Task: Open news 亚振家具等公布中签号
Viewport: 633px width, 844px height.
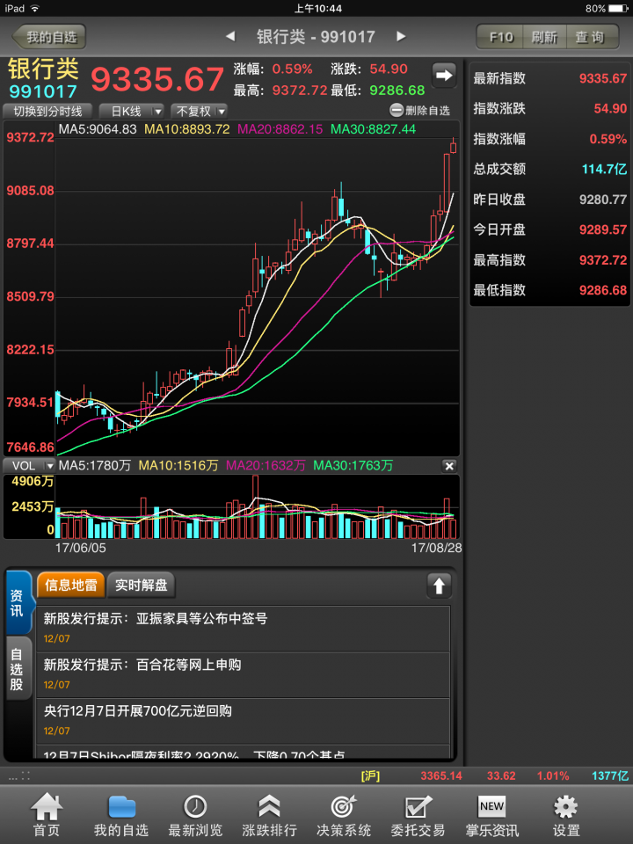Action: (243, 629)
